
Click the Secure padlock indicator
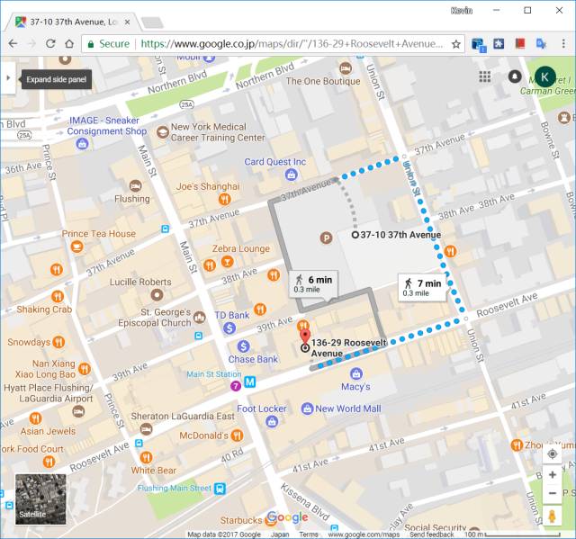coord(91,44)
